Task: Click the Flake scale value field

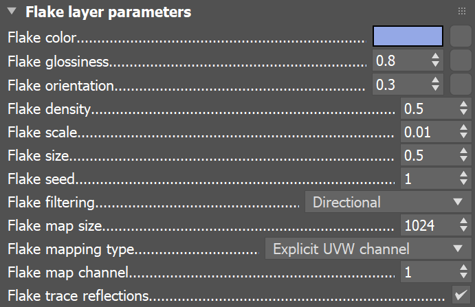Action: [426, 131]
